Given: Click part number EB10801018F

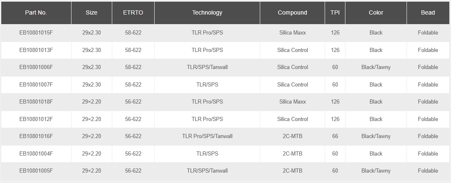Looking at the screenshot, I should pyautogui.click(x=36, y=101).
